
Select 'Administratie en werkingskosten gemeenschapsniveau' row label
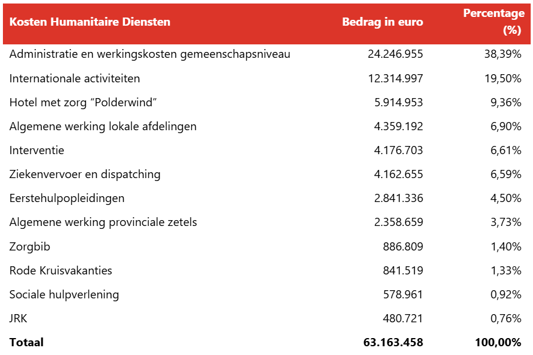[x=150, y=54]
